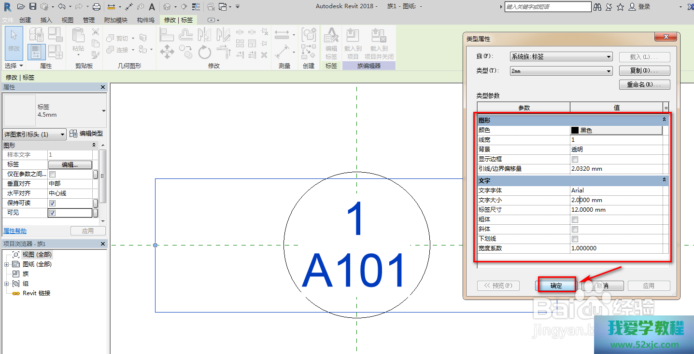
Task: Click the Duplicate button in Type Properties
Action: (x=644, y=71)
